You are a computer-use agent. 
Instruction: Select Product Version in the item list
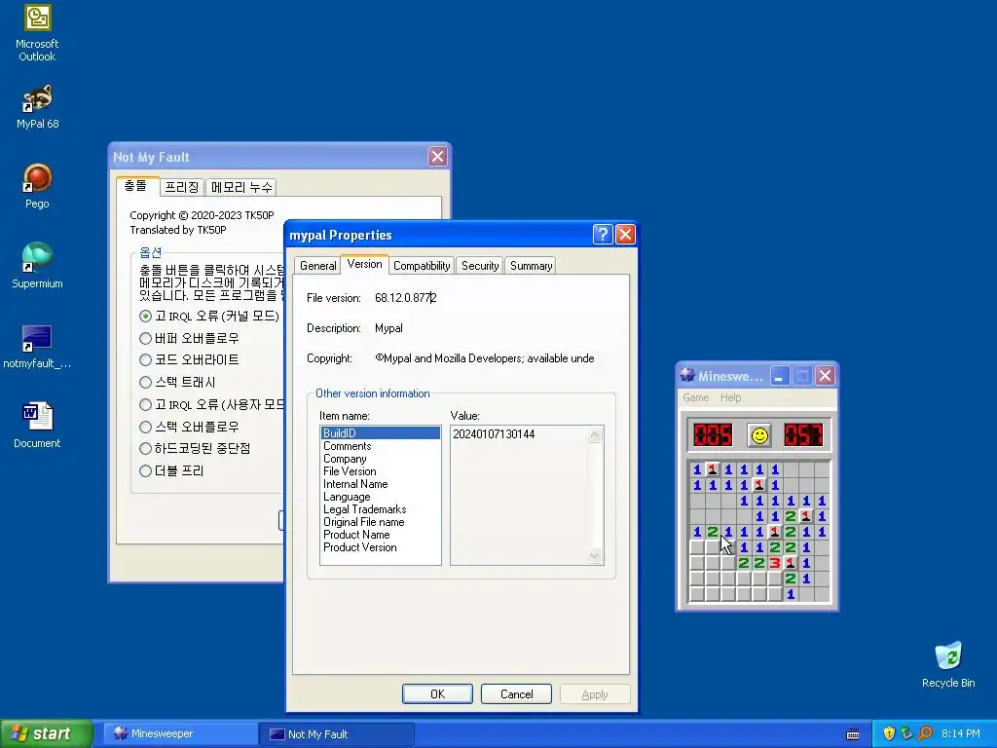point(381,547)
